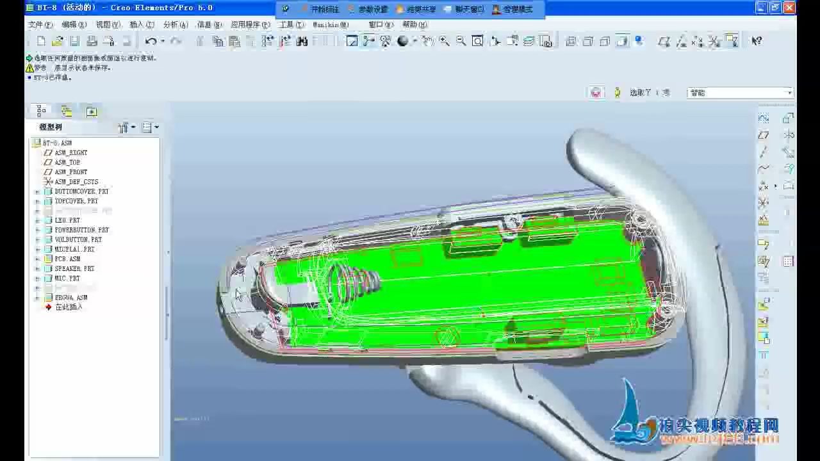Click the Paste icon in the toolbar
This screenshot has height=461, width=820.
pyautogui.click(x=234, y=41)
